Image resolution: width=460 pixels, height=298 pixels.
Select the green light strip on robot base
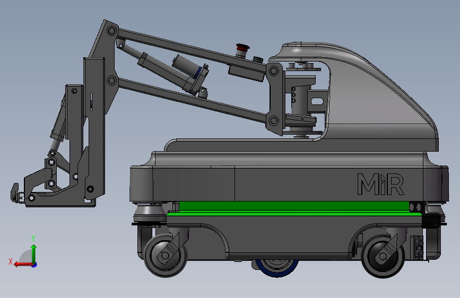[294, 208]
